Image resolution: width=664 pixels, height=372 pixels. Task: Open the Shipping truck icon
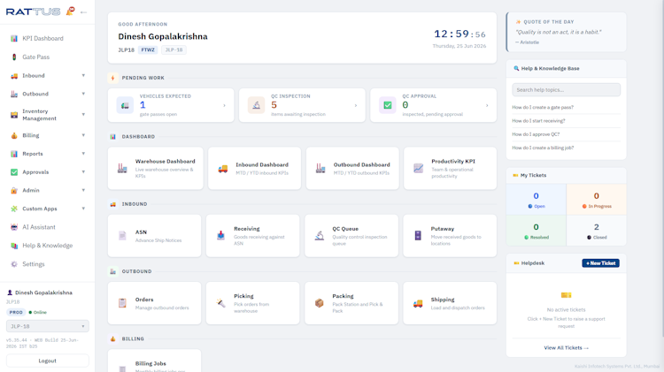pos(418,303)
